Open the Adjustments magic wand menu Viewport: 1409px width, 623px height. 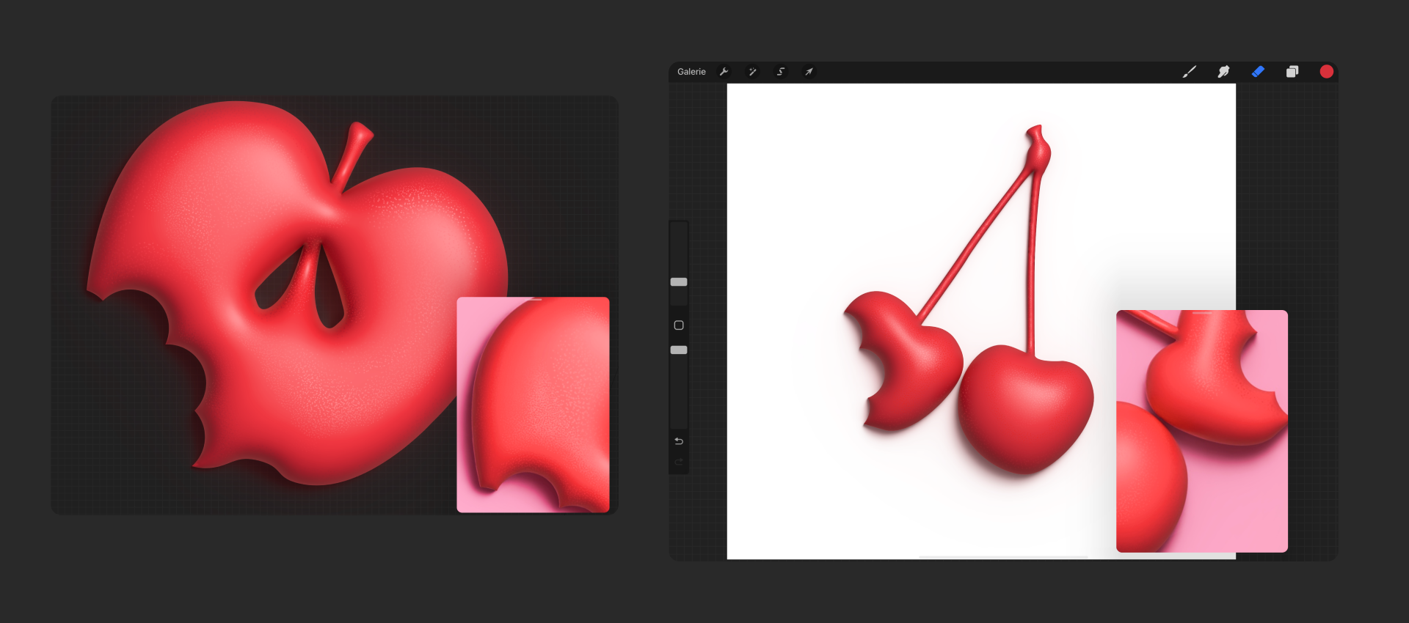point(752,72)
